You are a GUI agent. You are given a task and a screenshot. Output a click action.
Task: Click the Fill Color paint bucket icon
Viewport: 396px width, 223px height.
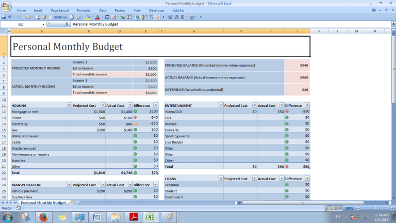click(x=88, y=17)
